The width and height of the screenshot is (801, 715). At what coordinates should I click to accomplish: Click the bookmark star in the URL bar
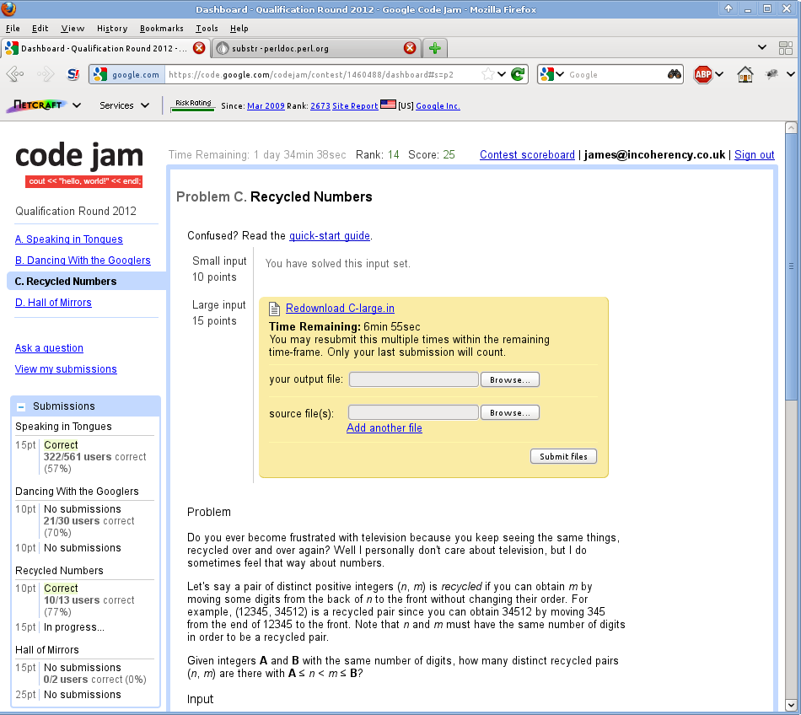487,74
